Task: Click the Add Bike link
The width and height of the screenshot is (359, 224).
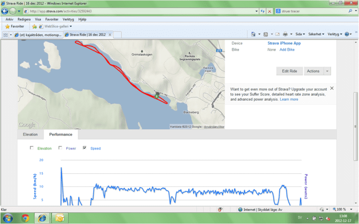Action: [x=287, y=49]
